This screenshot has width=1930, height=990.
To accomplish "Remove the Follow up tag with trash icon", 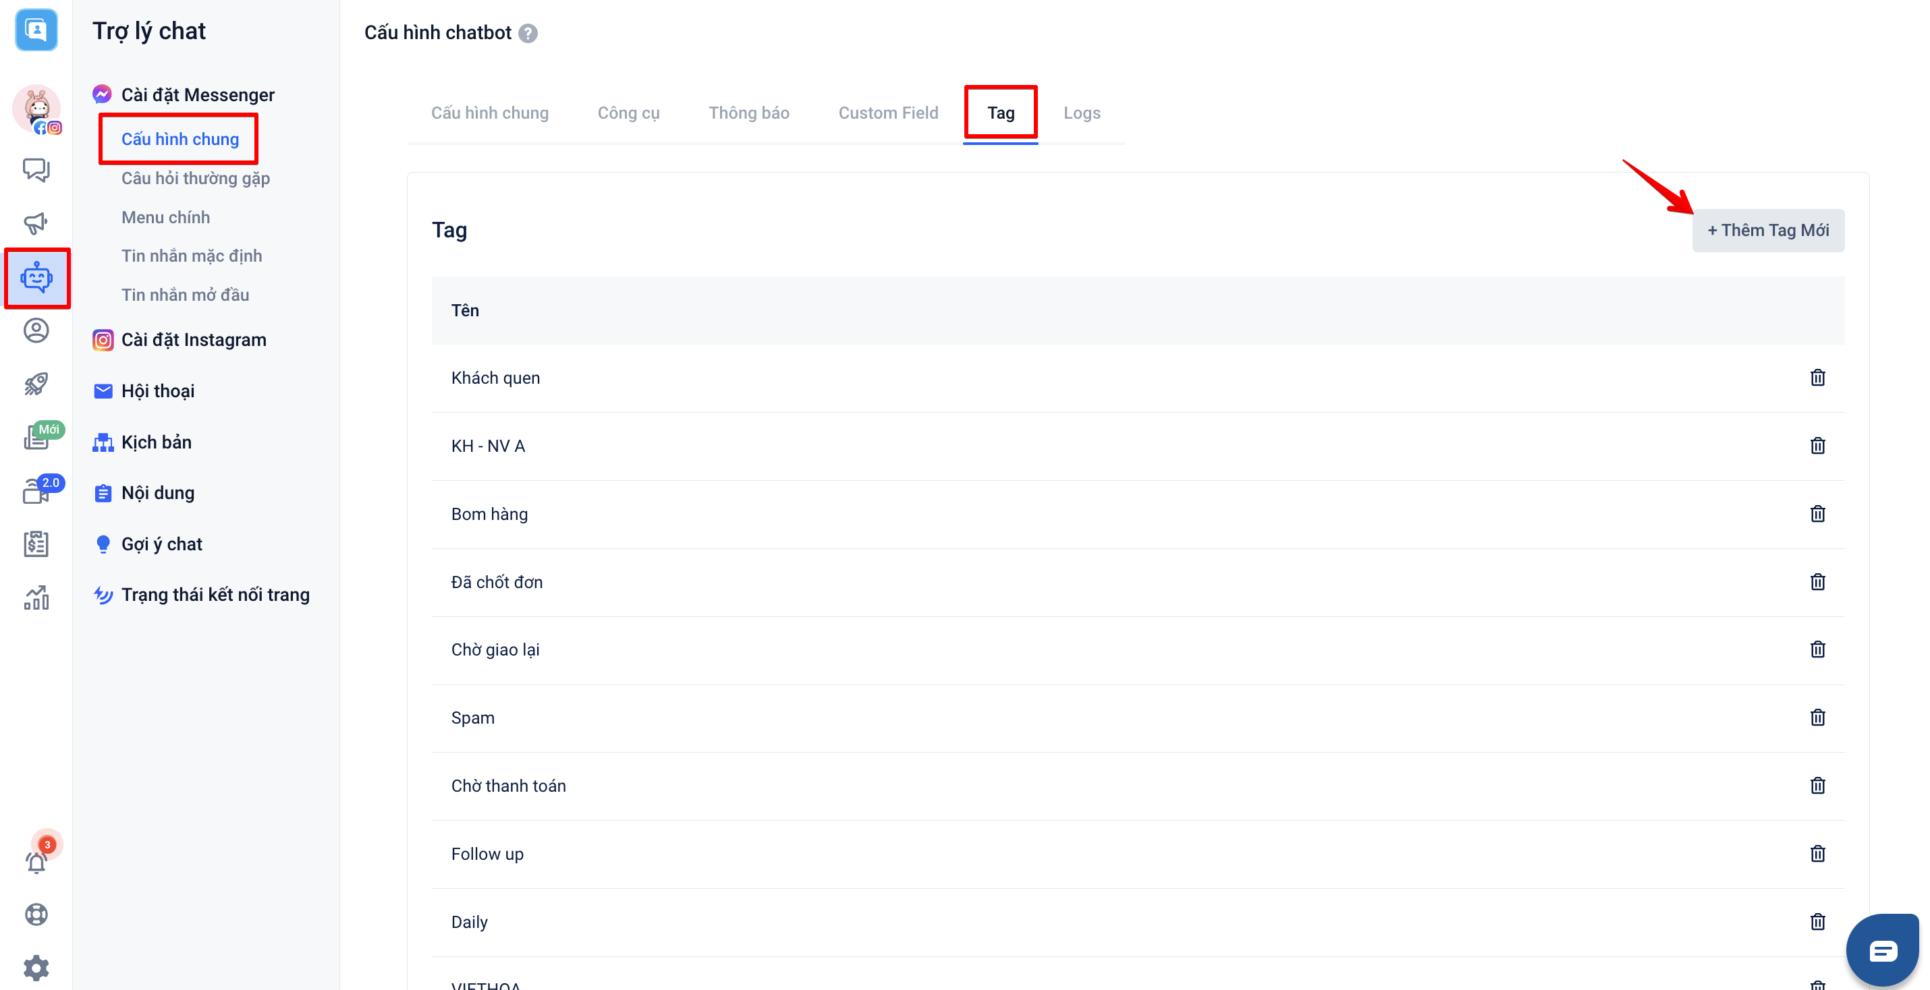I will tap(1817, 854).
